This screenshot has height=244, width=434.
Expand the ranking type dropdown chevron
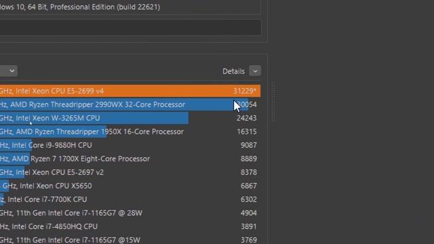pos(12,70)
